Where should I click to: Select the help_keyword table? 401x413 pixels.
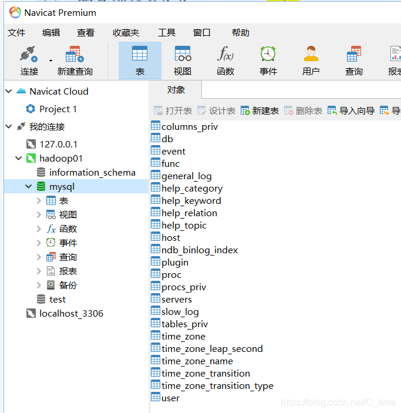pos(191,201)
